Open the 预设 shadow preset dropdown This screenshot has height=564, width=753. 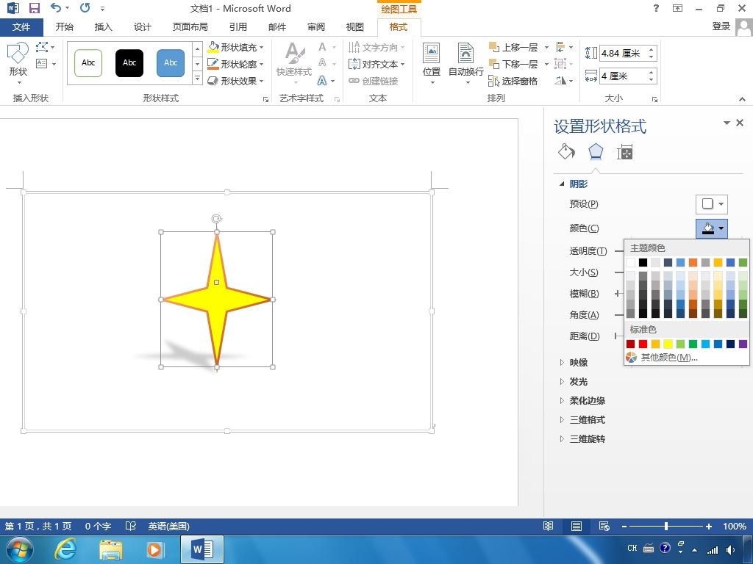pos(712,204)
